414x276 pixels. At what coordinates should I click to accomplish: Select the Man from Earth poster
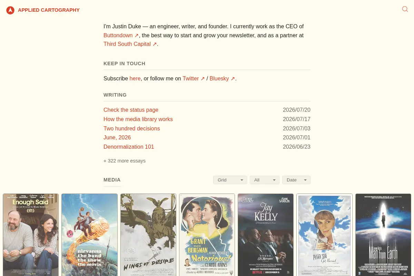tap(383, 235)
